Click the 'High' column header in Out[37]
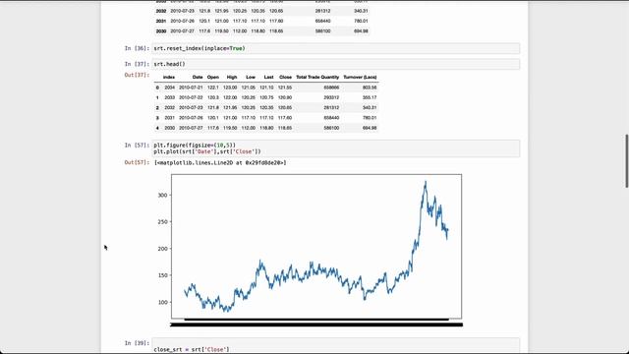Screen dimensions: 629x354 tap(232, 77)
